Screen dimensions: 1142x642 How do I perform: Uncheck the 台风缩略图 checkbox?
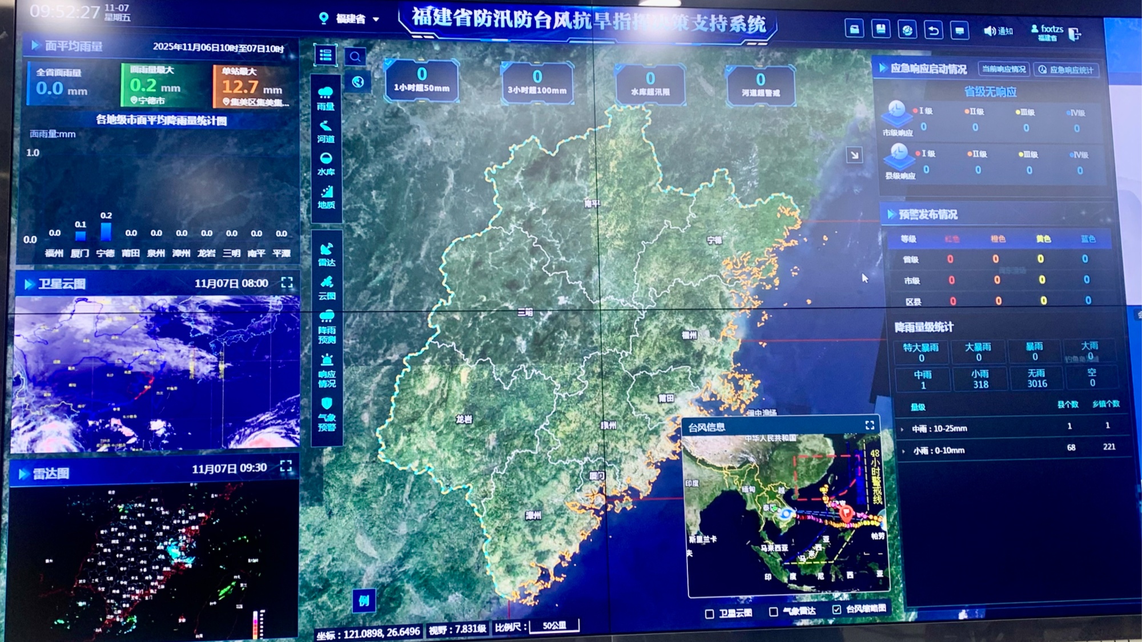(x=837, y=609)
